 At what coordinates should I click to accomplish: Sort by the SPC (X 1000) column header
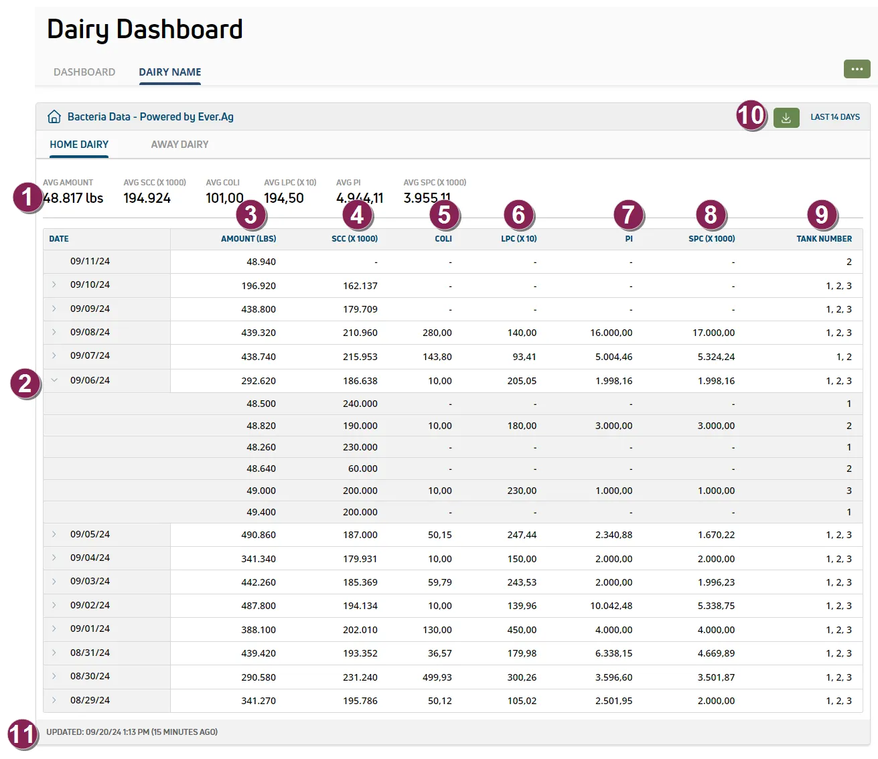point(712,239)
